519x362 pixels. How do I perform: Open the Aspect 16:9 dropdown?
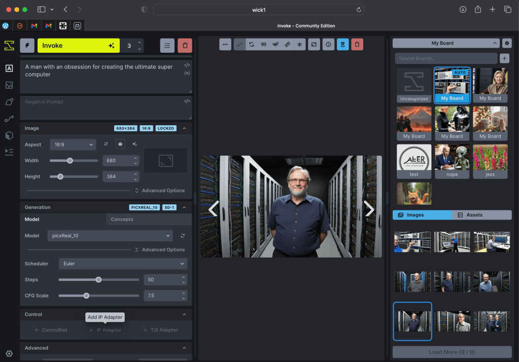click(73, 144)
